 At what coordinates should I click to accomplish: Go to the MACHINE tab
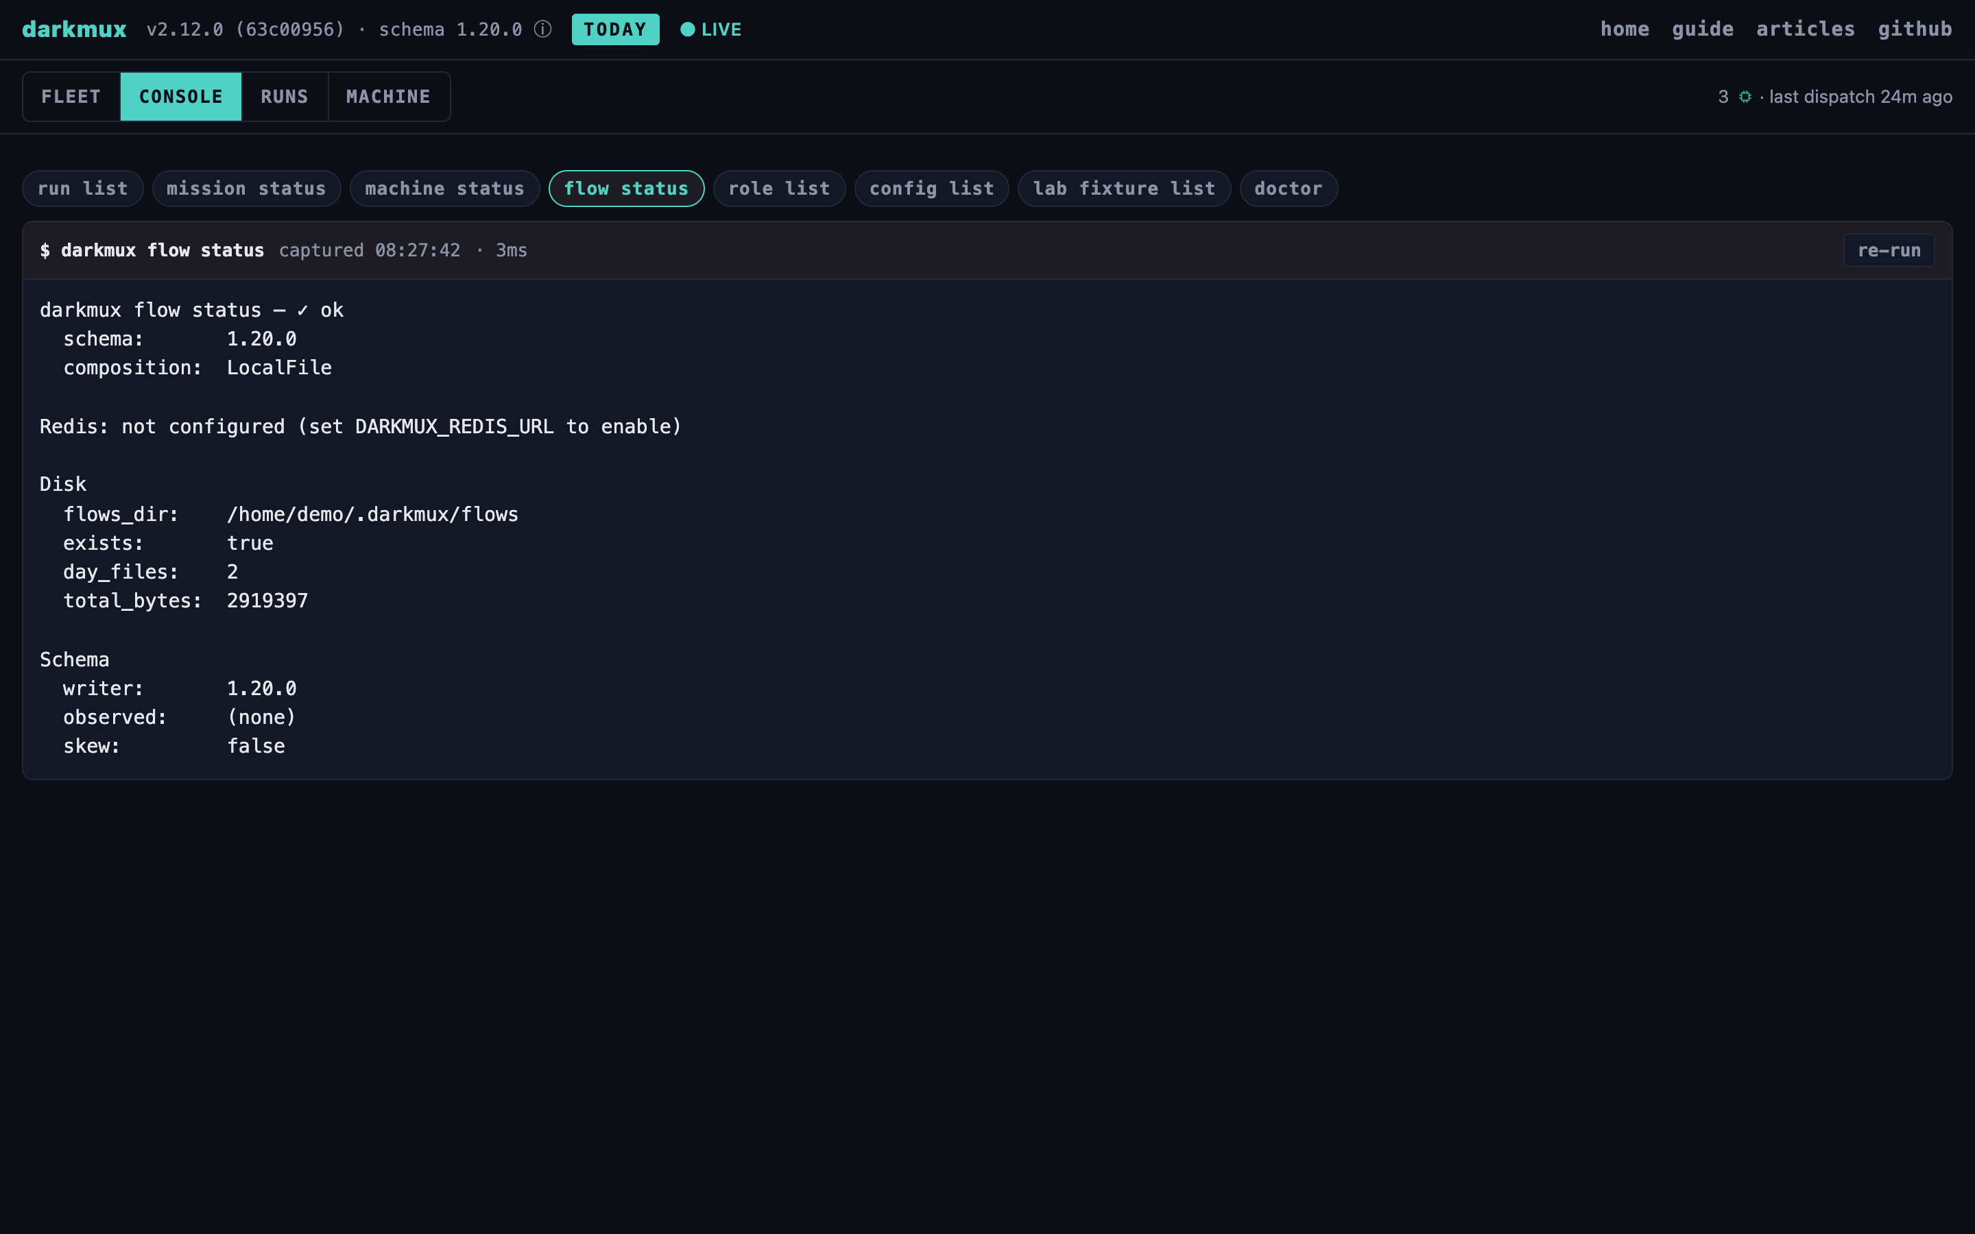pos(388,96)
